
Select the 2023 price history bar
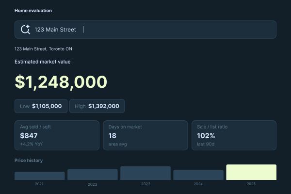(x=145, y=173)
